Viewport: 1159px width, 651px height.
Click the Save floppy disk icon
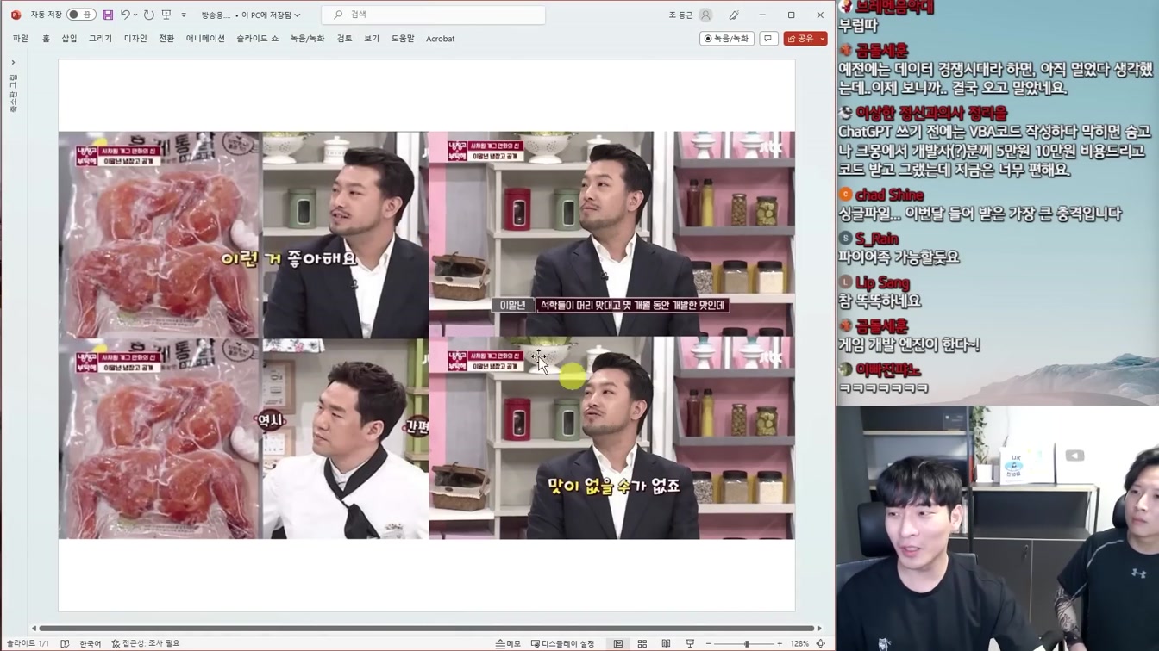coord(108,15)
